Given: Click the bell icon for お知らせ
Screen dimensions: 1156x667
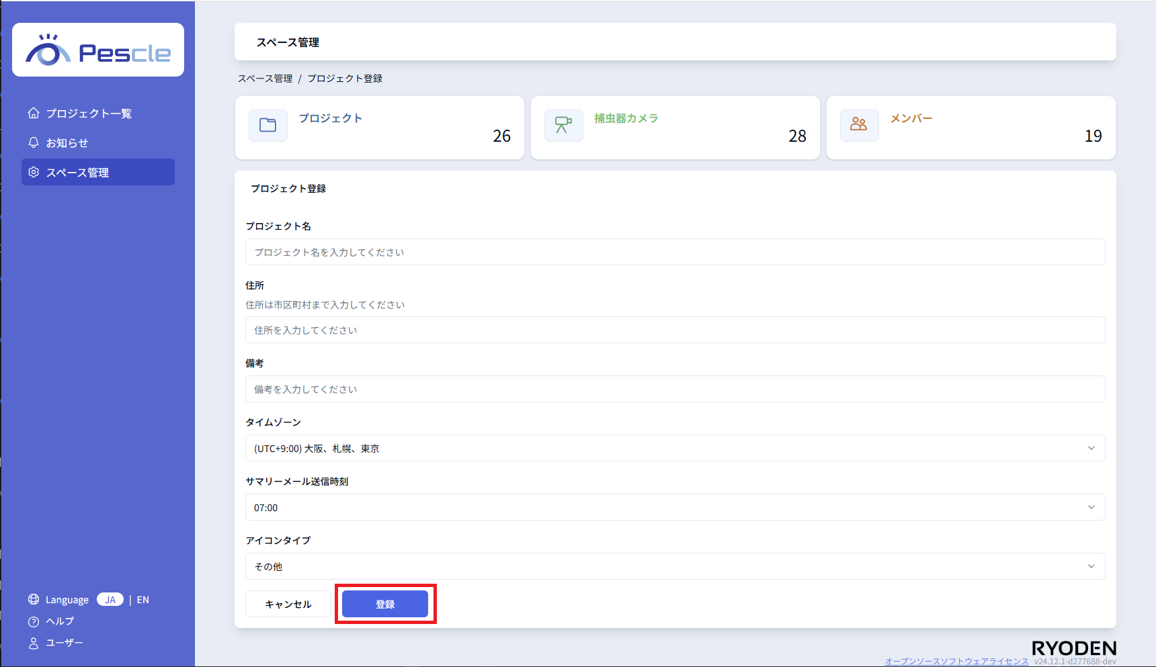Looking at the screenshot, I should (34, 142).
